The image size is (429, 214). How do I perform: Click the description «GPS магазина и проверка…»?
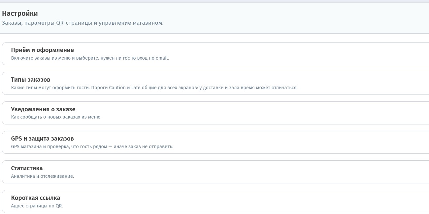click(92, 147)
